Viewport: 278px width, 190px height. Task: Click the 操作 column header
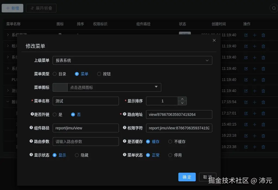pos(247,24)
